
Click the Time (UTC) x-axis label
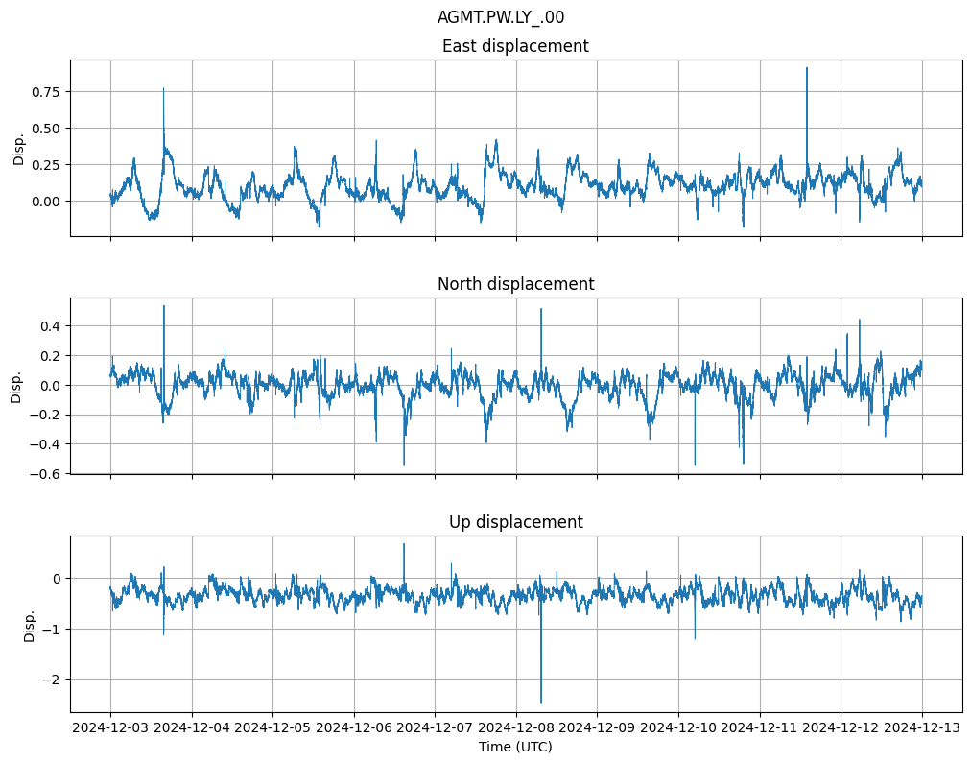pos(515,747)
